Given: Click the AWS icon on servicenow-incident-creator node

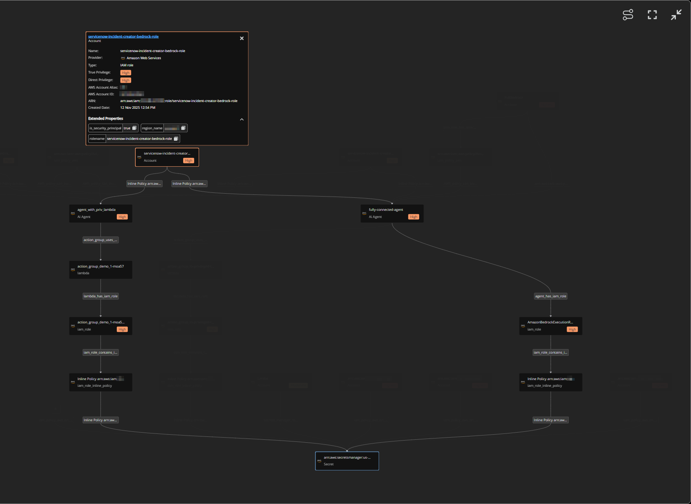Looking at the screenshot, I should tap(139, 157).
